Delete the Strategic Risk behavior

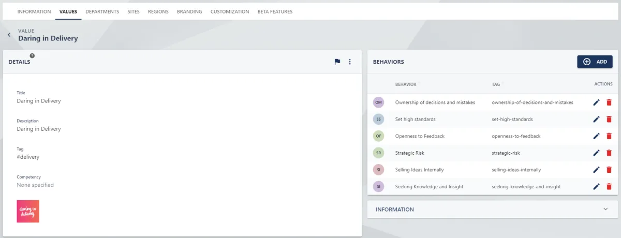coord(609,153)
